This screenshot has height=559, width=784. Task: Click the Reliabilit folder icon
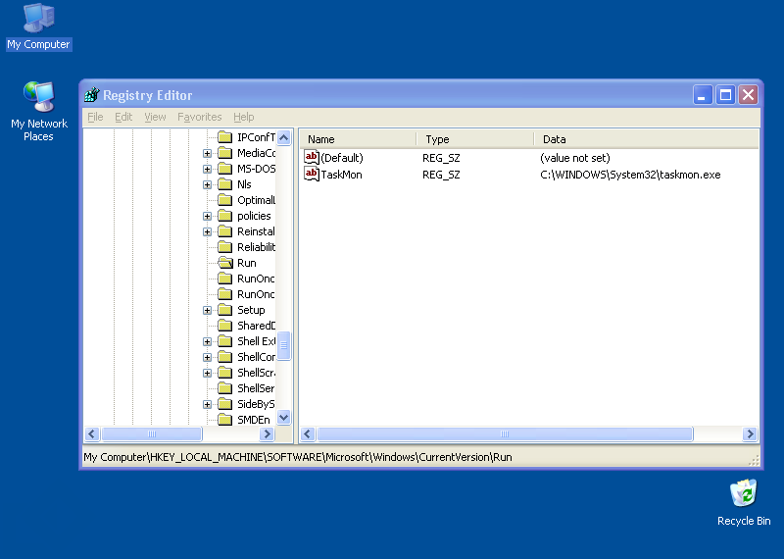[225, 247]
